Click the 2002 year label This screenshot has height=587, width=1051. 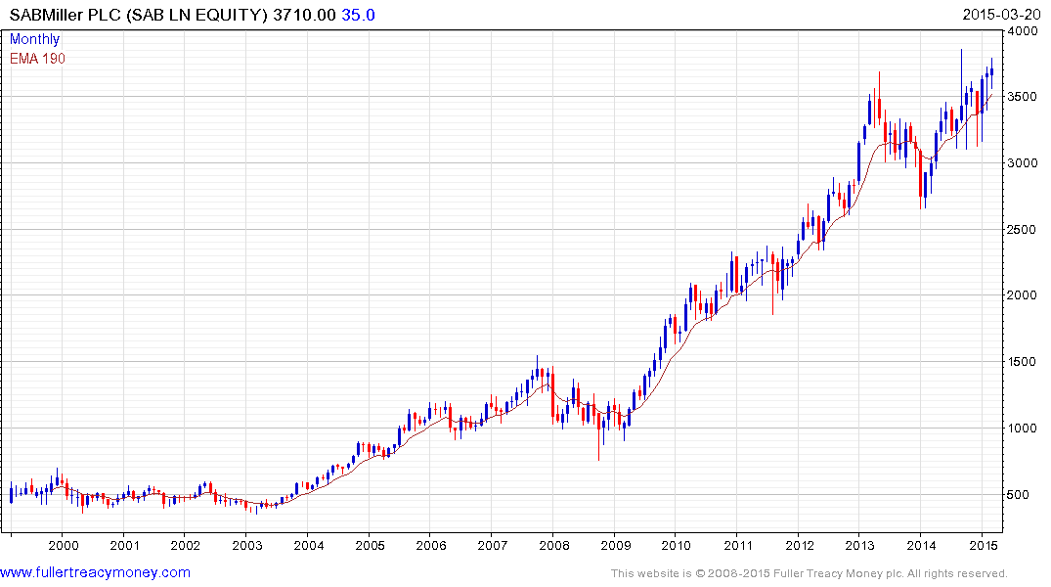(x=186, y=545)
